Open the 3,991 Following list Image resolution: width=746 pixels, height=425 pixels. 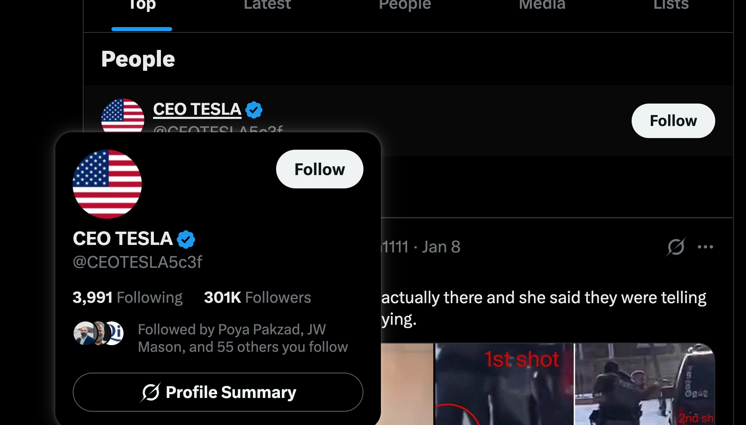pos(128,298)
